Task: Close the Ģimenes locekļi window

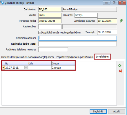Action: point(122,3)
